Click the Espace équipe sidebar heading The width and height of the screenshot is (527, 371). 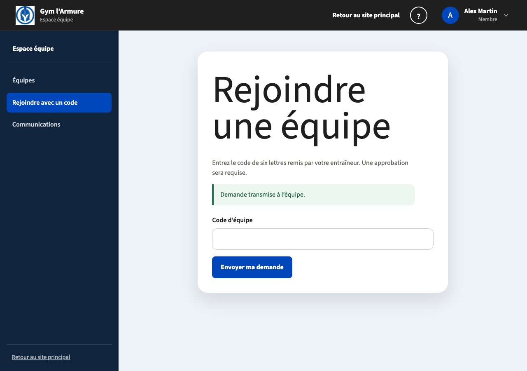click(x=33, y=49)
